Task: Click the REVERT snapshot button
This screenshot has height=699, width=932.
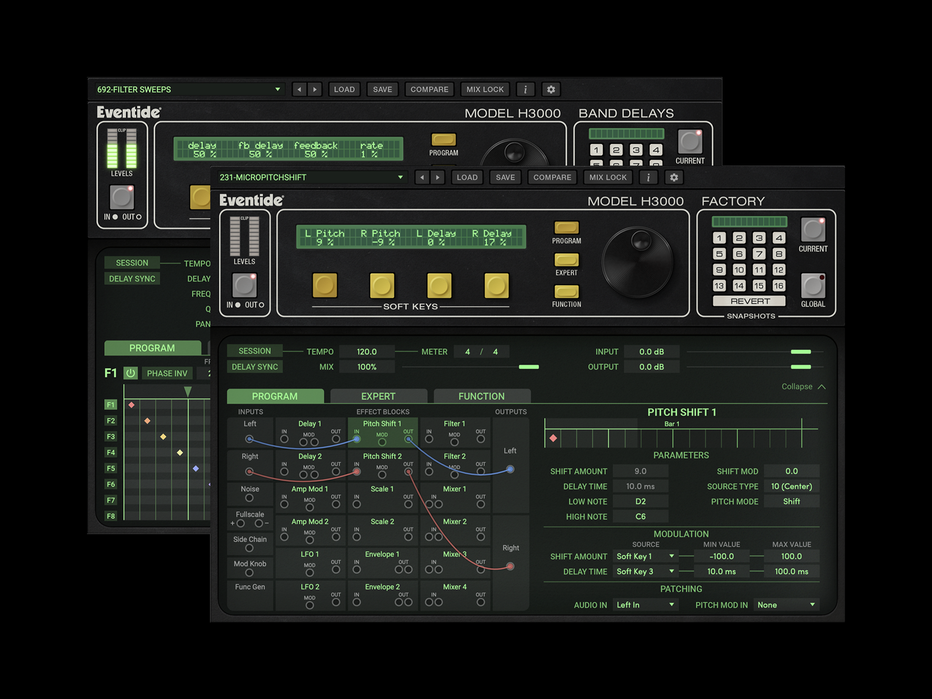Action: tap(750, 301)
